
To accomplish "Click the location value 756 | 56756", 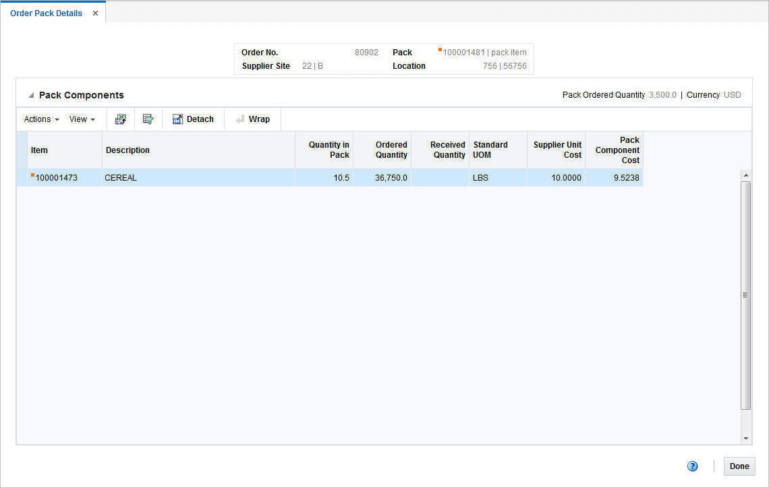I will pos(505,65).
